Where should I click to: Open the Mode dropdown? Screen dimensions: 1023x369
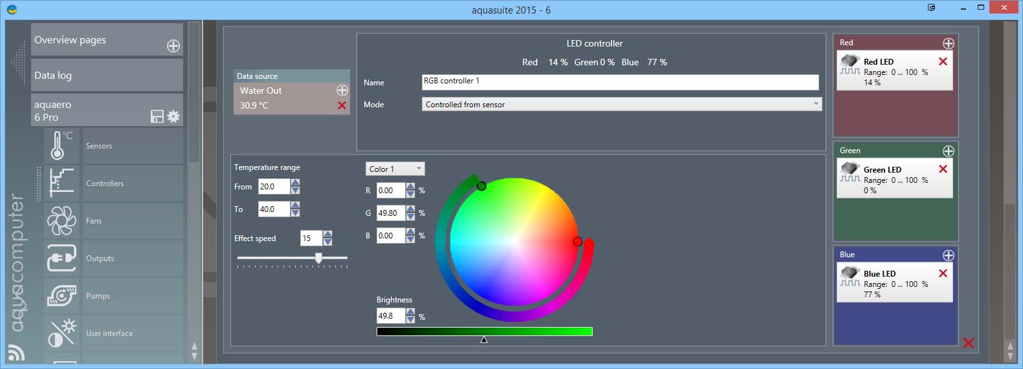pyautogui.click(x=621, y=104)
